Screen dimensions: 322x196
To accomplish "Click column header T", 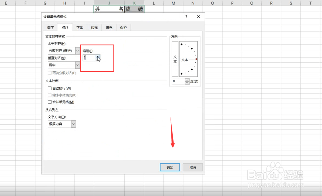I will coord(310,3).
